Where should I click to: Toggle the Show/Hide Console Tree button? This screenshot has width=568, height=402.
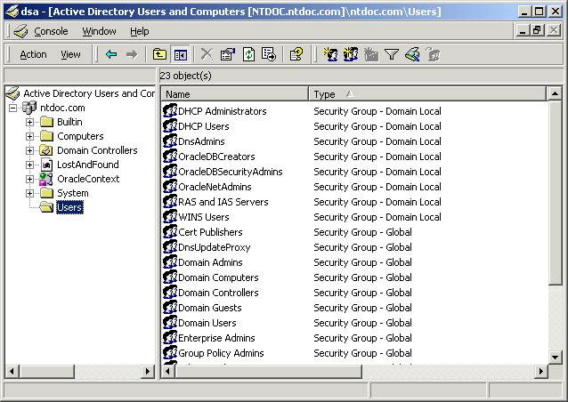click(181, 54)
